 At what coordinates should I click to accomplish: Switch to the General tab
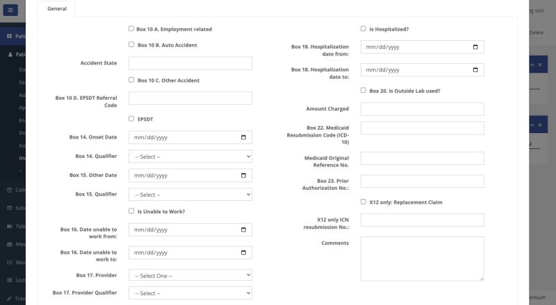pos(56,8)
